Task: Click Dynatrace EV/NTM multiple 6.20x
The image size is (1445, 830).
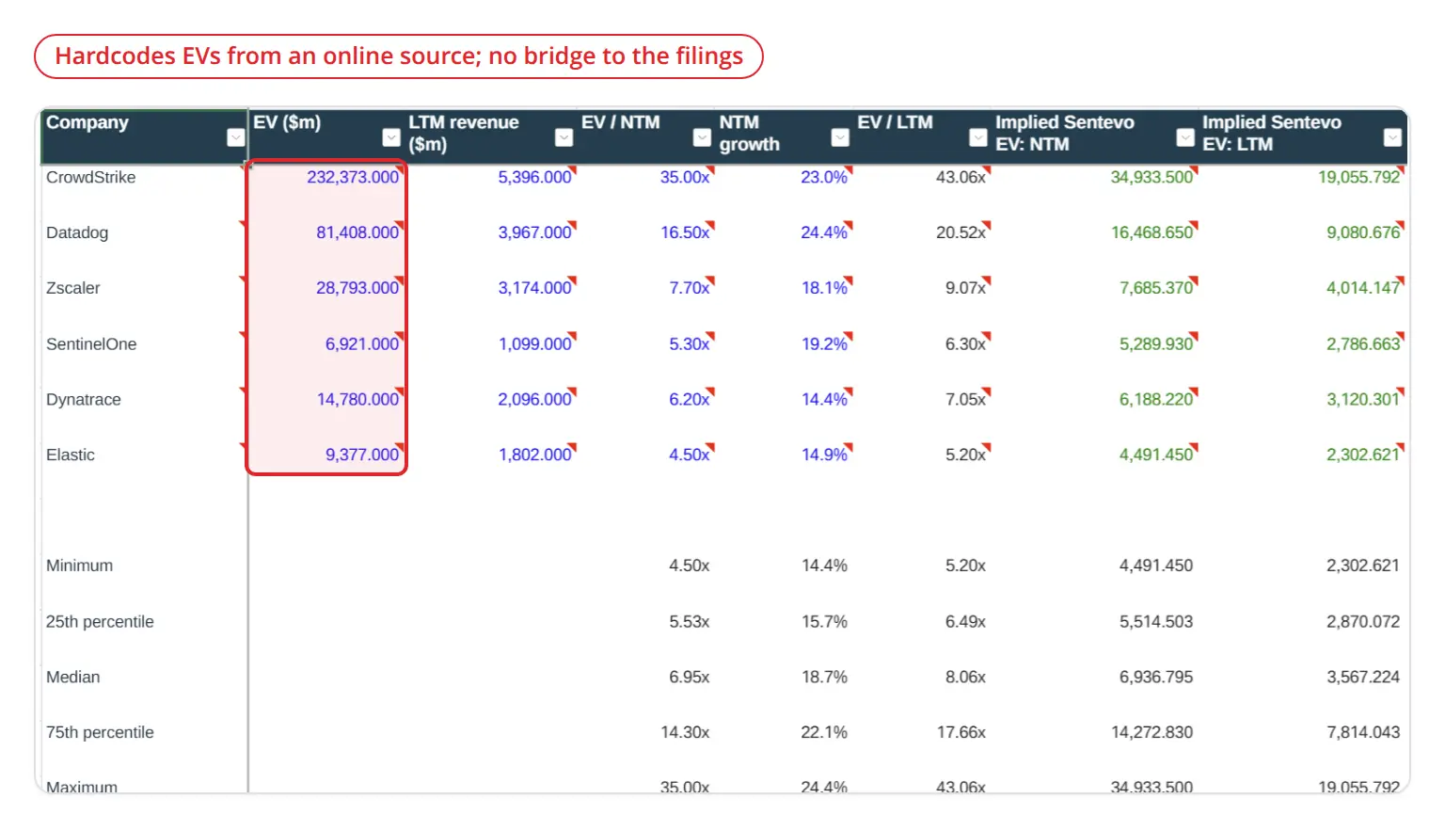Action: click(x=690, y=400)
